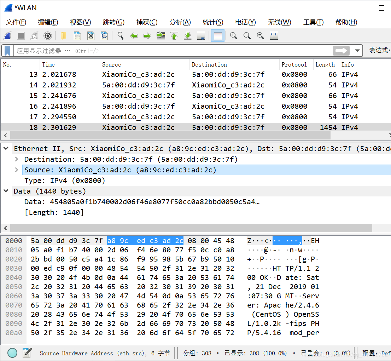
Task: Open capture options gear icon
Action: [x=48, y=36]
